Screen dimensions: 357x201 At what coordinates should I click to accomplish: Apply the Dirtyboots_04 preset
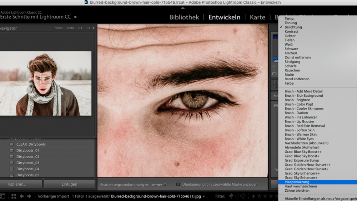pos(27,169)
